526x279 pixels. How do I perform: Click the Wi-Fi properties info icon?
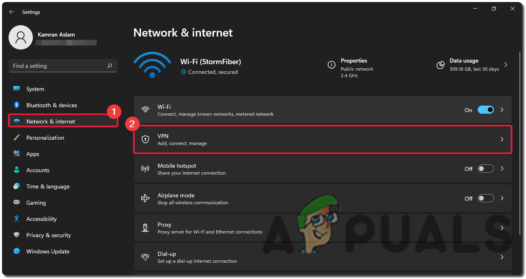[x=331, y=65]
